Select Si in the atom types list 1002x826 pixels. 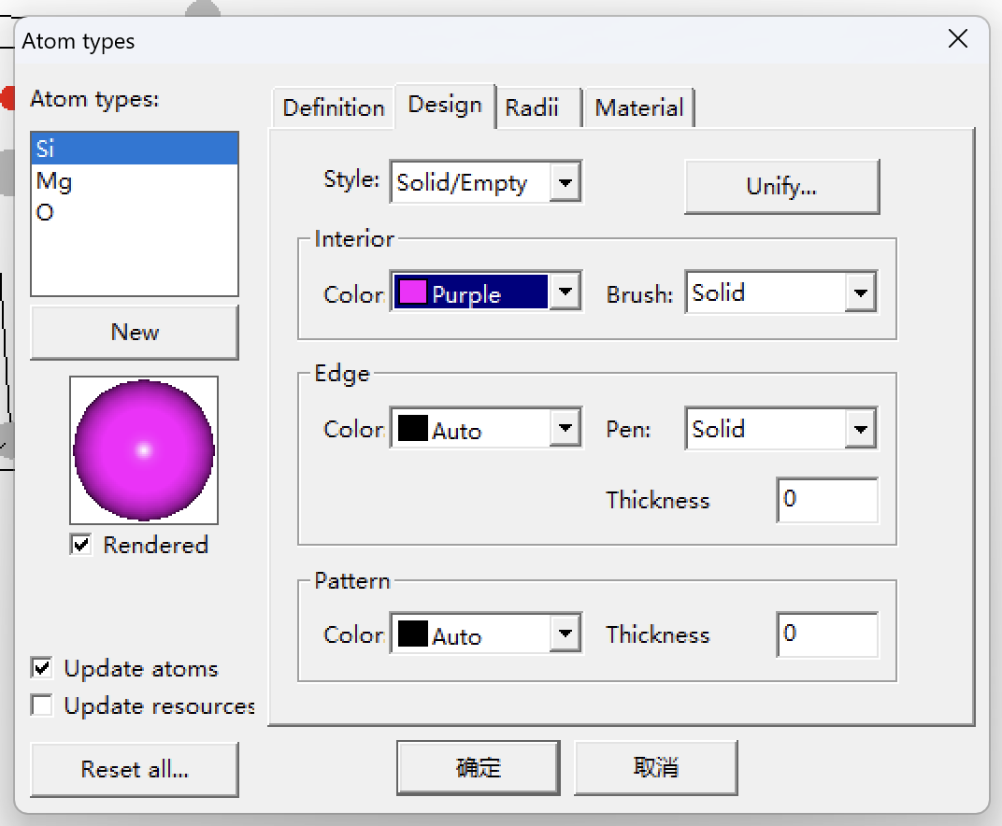[134, 149]
